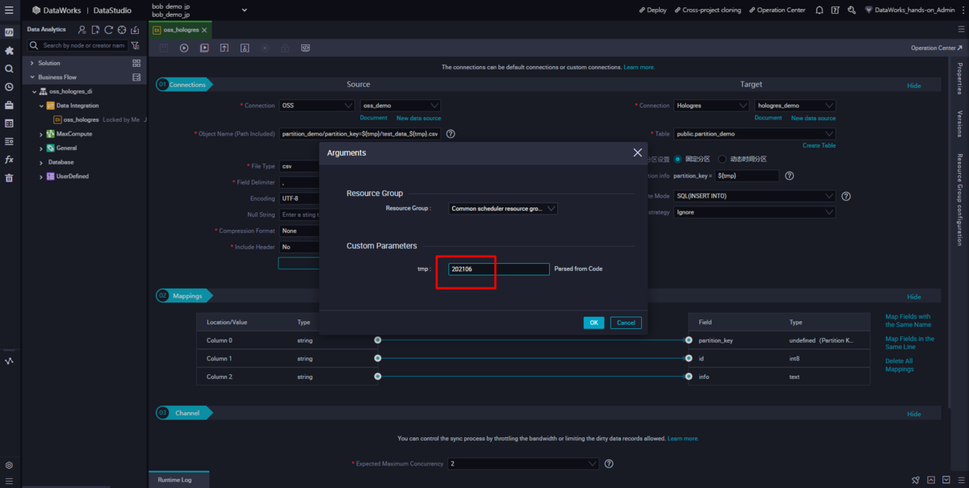Open the clock history icon in sidebar
Viewport: 969px width, 488px height.
coord(9,87)
